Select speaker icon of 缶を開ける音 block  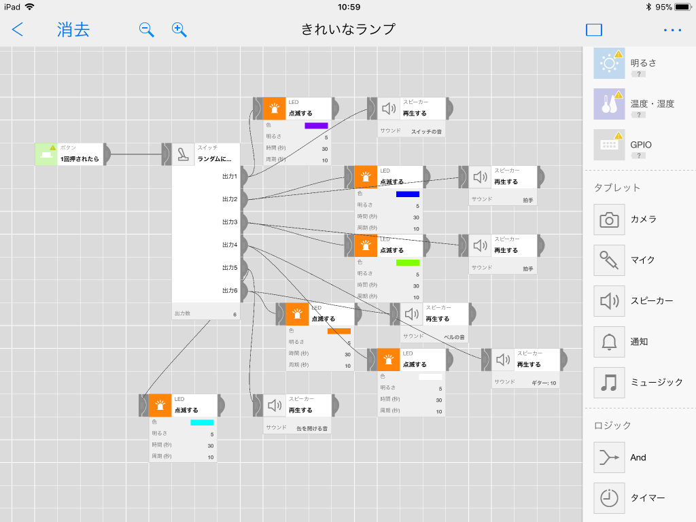[x=275, y=405]
